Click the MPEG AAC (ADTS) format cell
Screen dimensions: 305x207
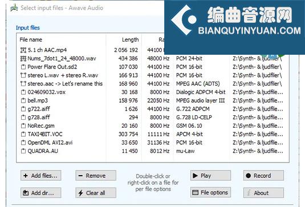pos(198,84)
